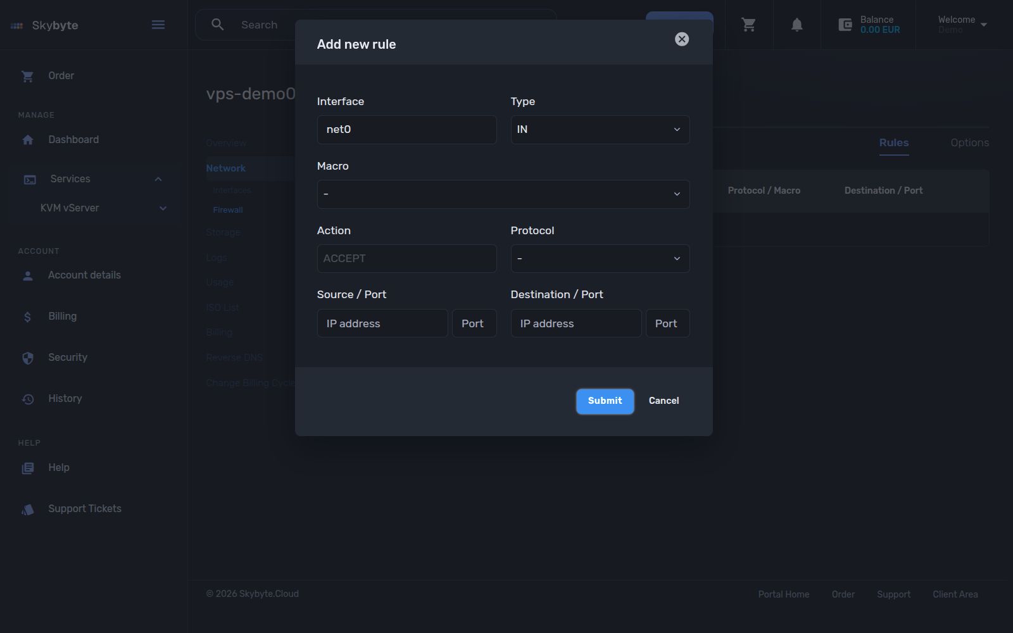
Task: Click the Action field showing ACCEPT
Action: tap(406, 258)
